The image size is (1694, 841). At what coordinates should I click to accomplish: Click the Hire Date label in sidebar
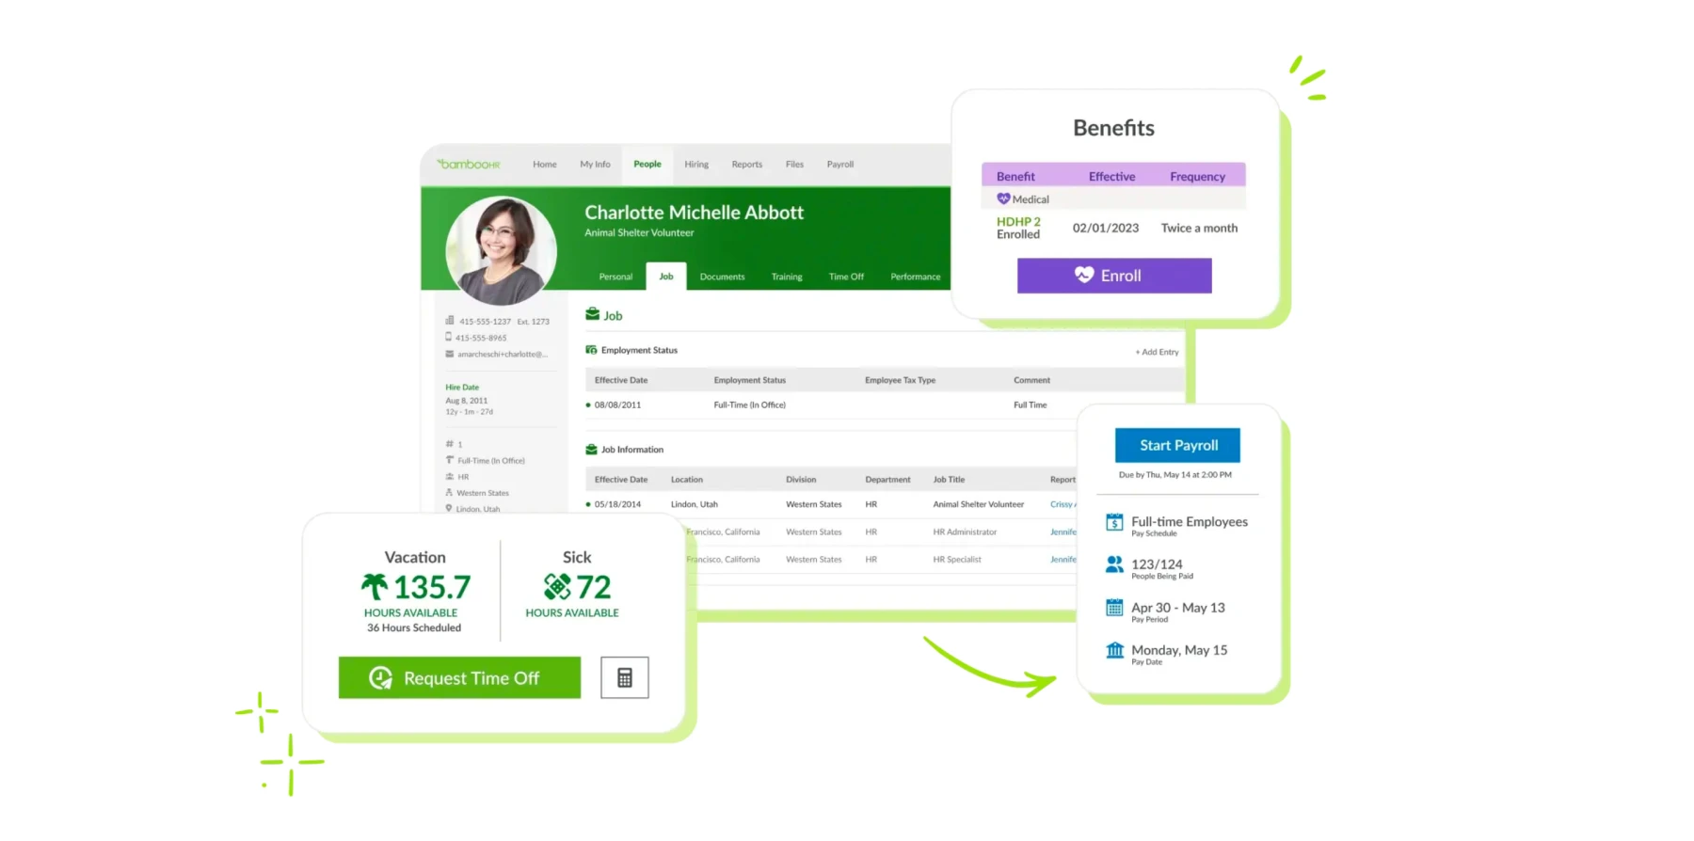(x=462, y=388)
